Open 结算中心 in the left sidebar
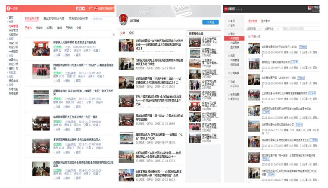This screenshot has height=188, width=328. pos(13,60)
